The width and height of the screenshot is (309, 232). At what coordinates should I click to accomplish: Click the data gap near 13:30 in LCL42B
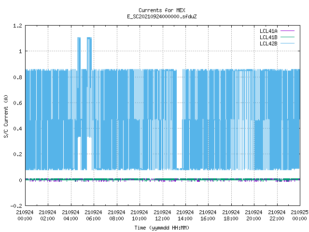point(179,119)
